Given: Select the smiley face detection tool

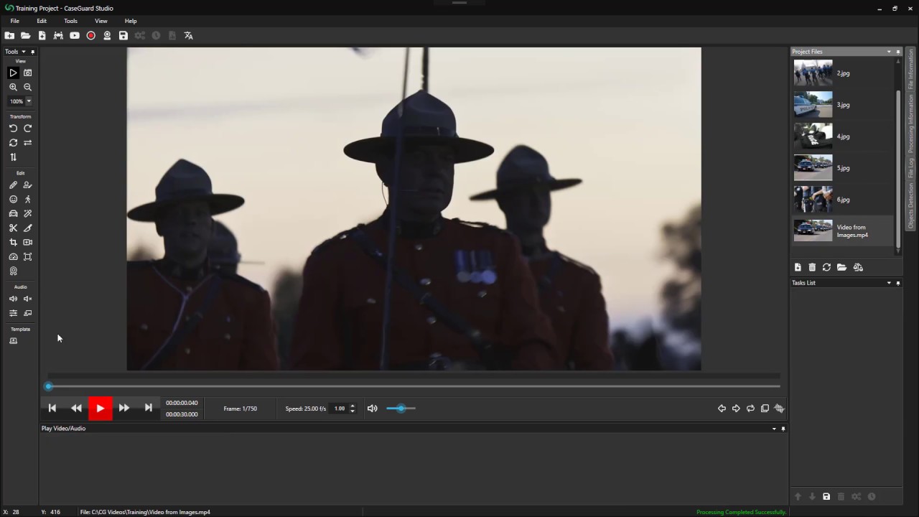Looking at the screenshot, I should click(13, 200).
